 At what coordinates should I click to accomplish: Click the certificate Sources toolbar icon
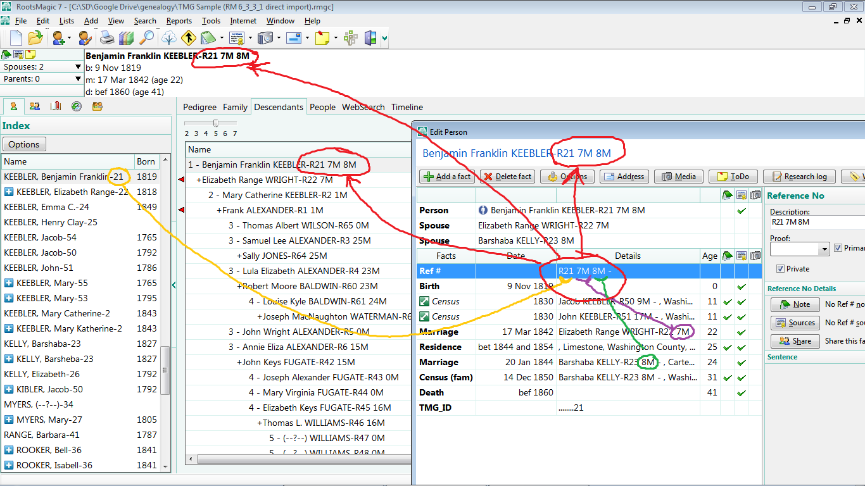pyautogui.click(x=237, y=38)
